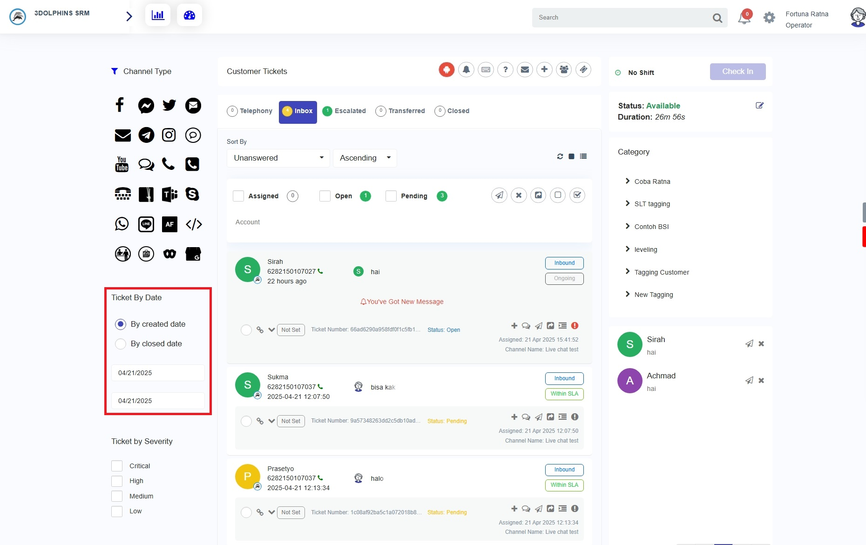The height and width of the screenshot is (545, 866).
Task: Choose the Instagram channel filter
Action: tap(169, 135)
